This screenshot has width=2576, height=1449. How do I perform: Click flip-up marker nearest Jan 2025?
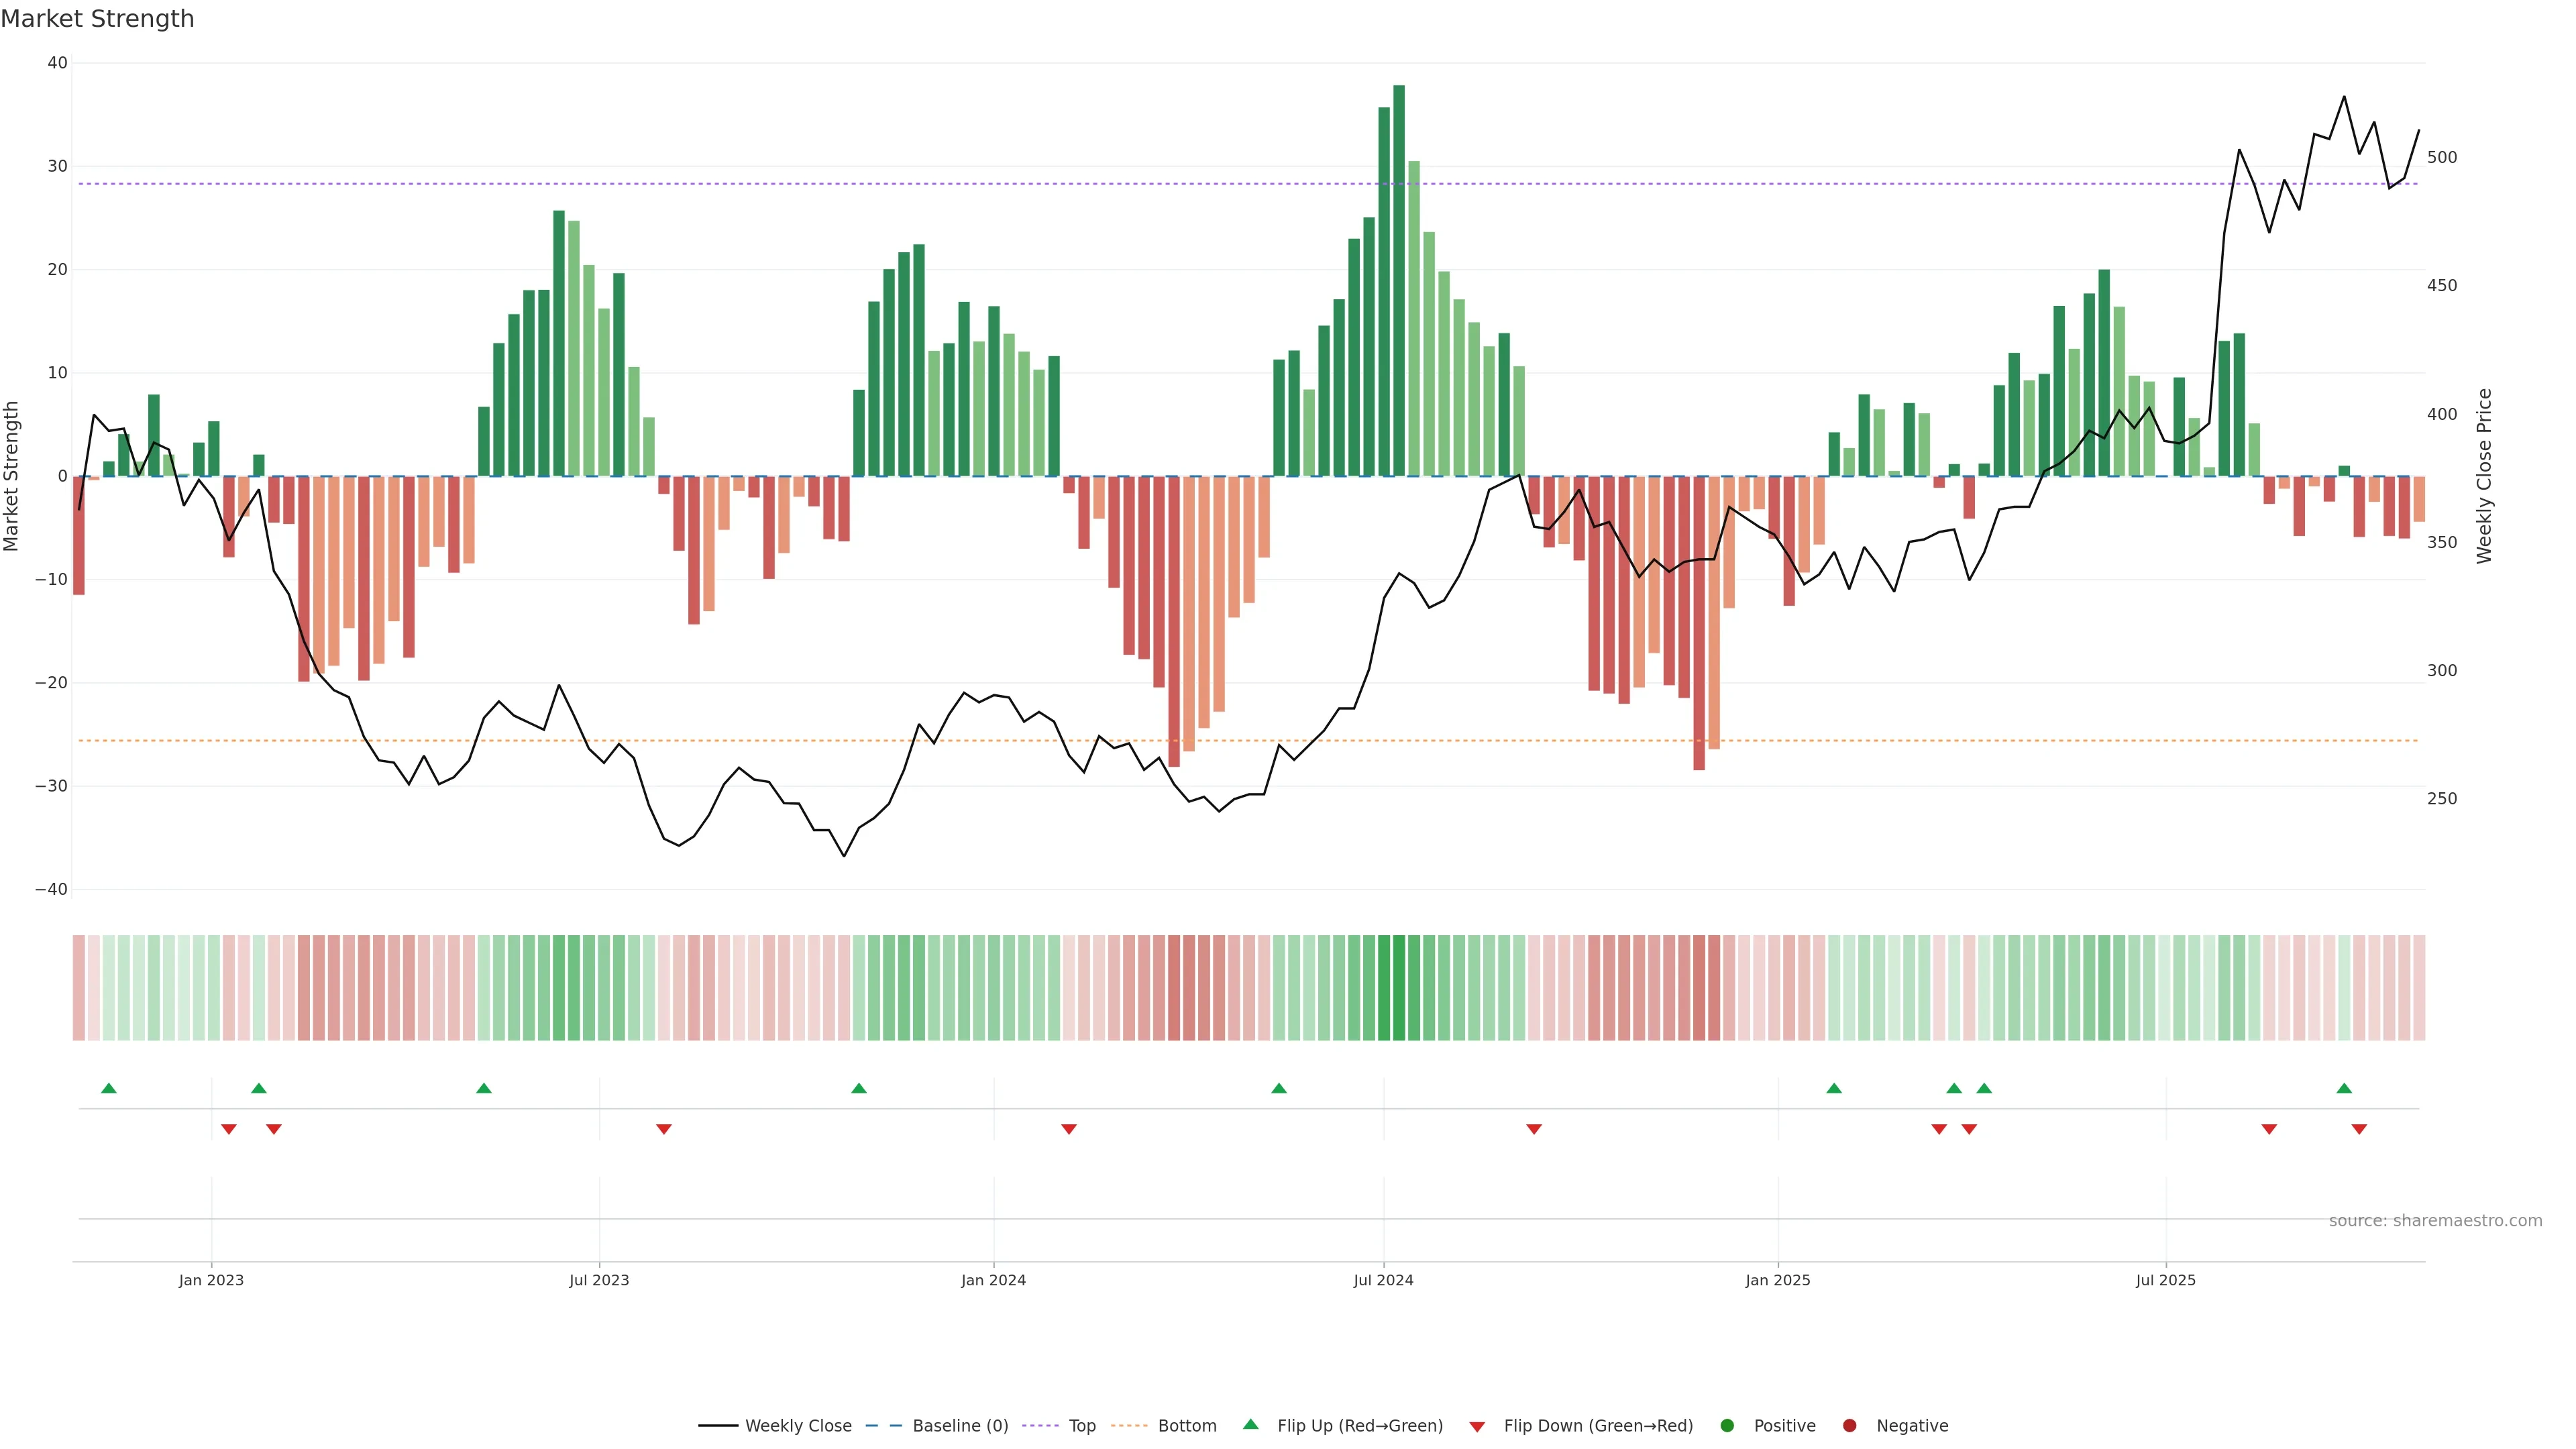1834,1088
